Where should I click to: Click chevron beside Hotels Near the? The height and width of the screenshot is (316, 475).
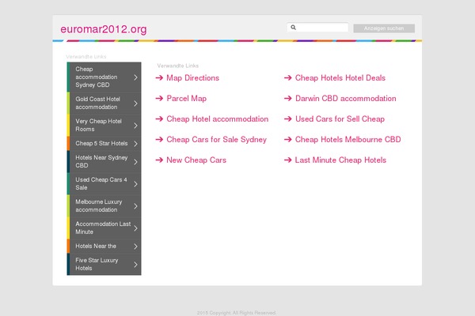135,246
